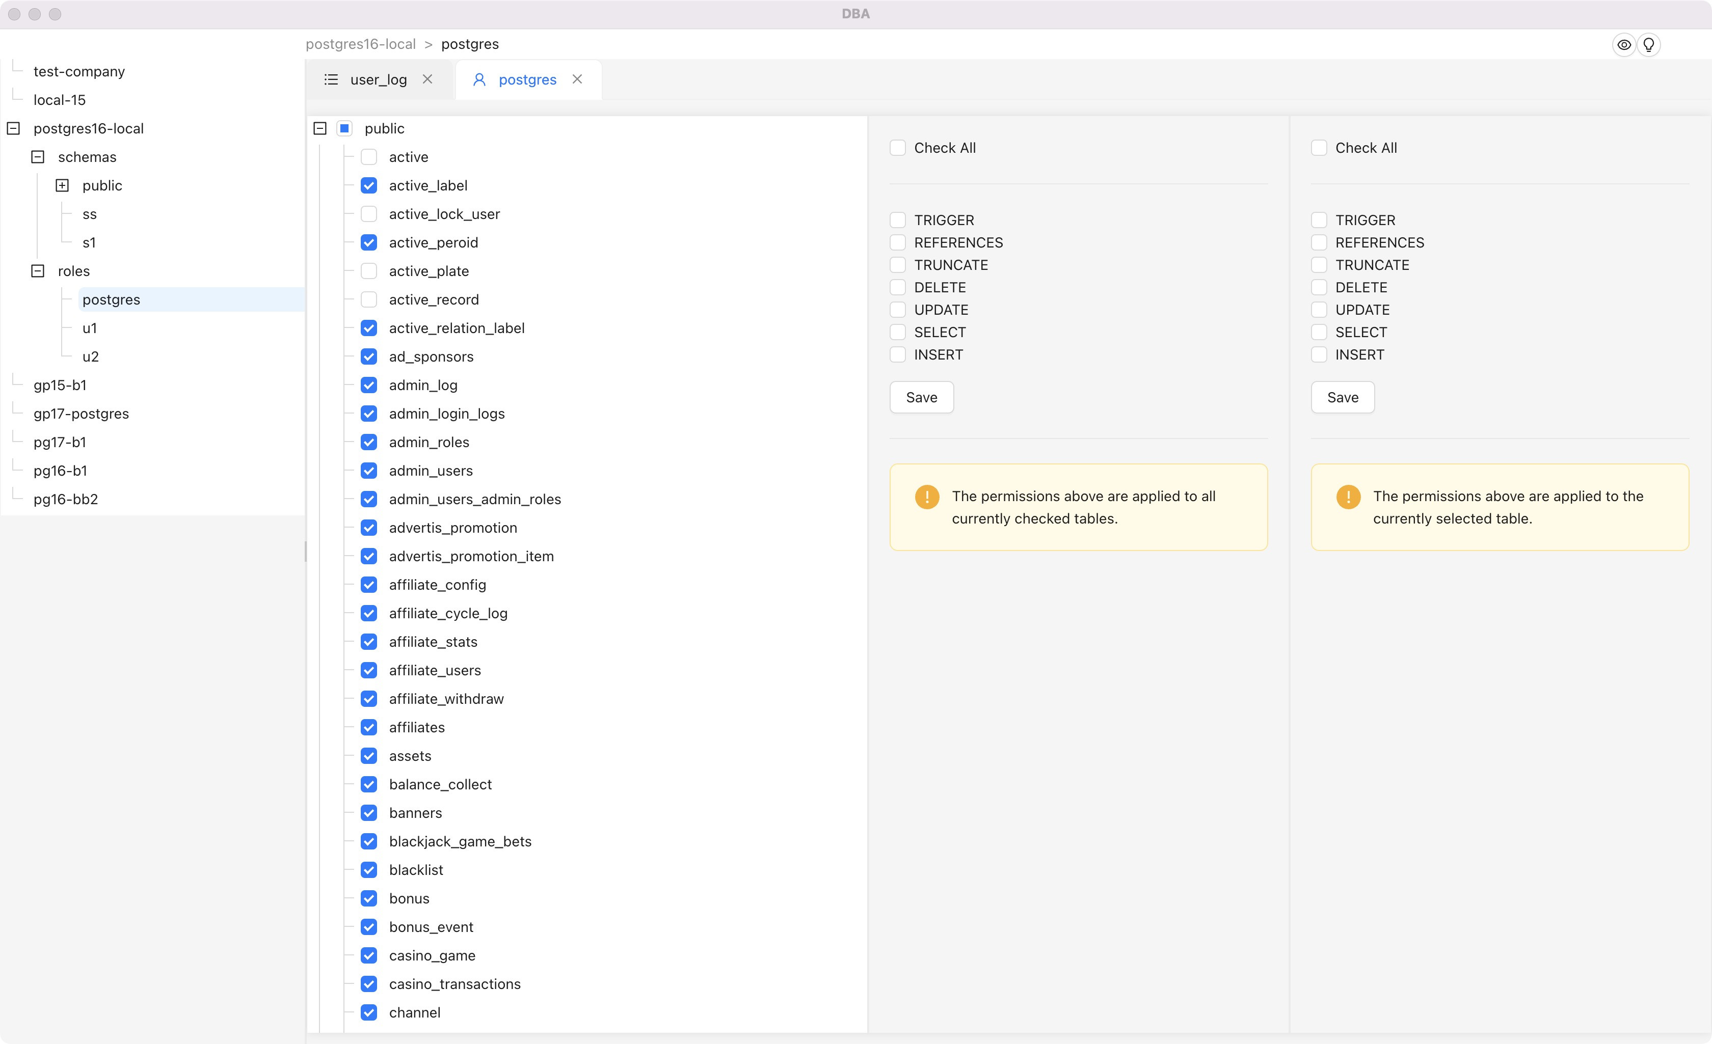
Task: Click the user icon on postgres tab
Action: click(x=479, y=80)
